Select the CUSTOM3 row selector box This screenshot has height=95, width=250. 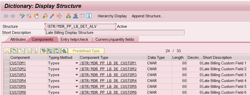(7, 75)
